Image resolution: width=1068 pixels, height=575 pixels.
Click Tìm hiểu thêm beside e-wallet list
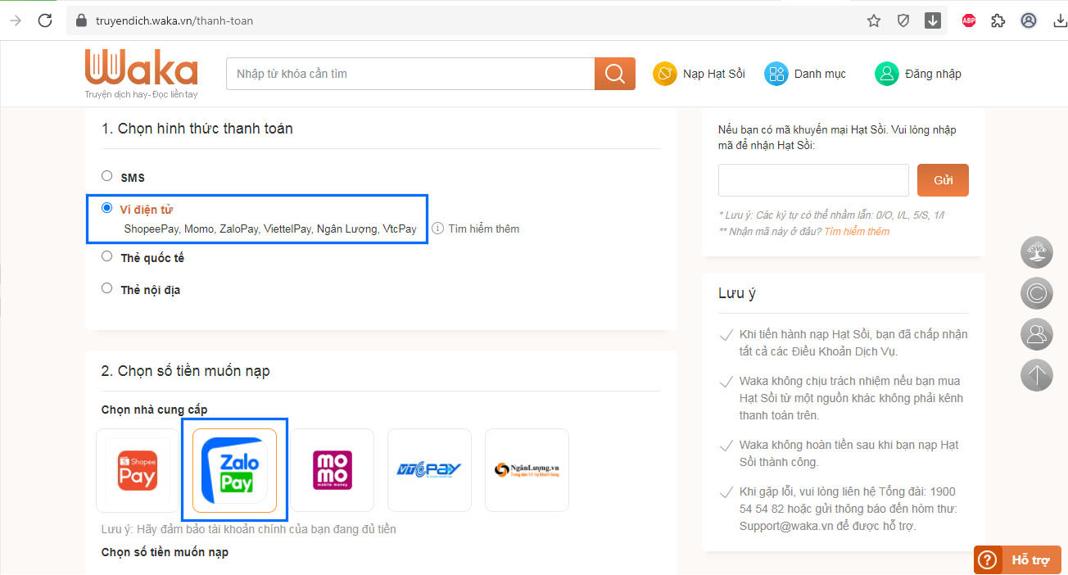tap(483, 229)
